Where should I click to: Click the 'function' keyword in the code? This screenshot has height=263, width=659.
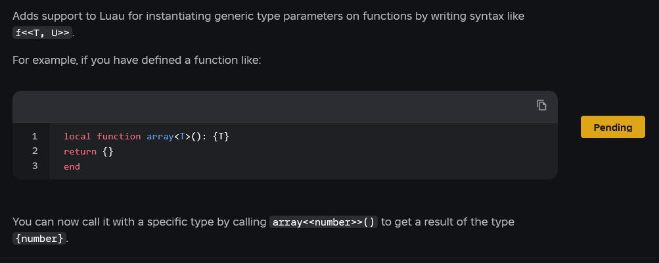click(x=119, y=136)
